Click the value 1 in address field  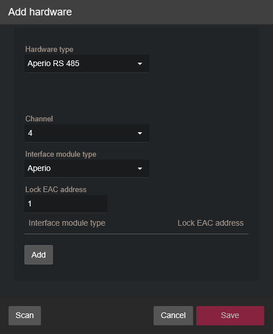click(x=30, y=204)
